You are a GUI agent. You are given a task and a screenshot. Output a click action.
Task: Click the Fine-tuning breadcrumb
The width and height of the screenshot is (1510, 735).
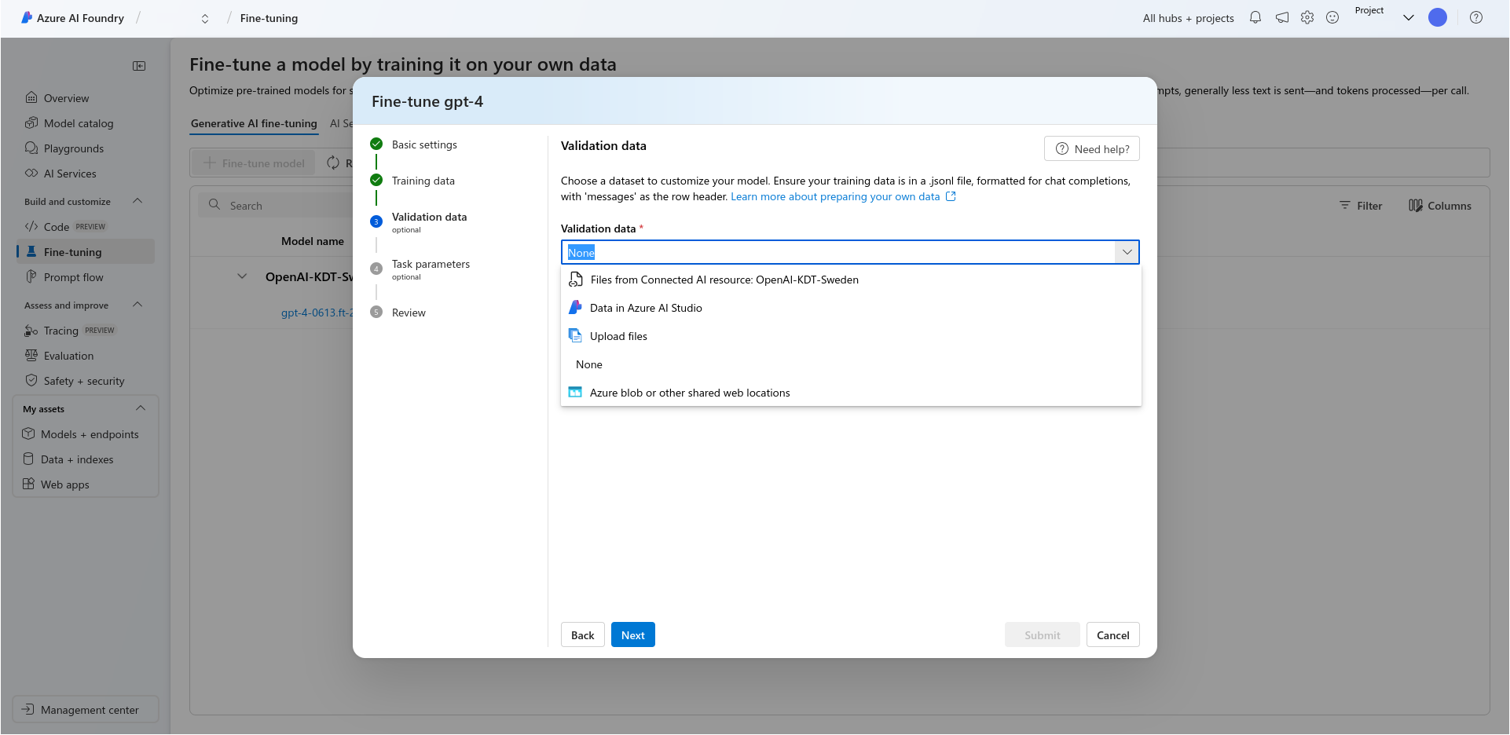[269, 18]
